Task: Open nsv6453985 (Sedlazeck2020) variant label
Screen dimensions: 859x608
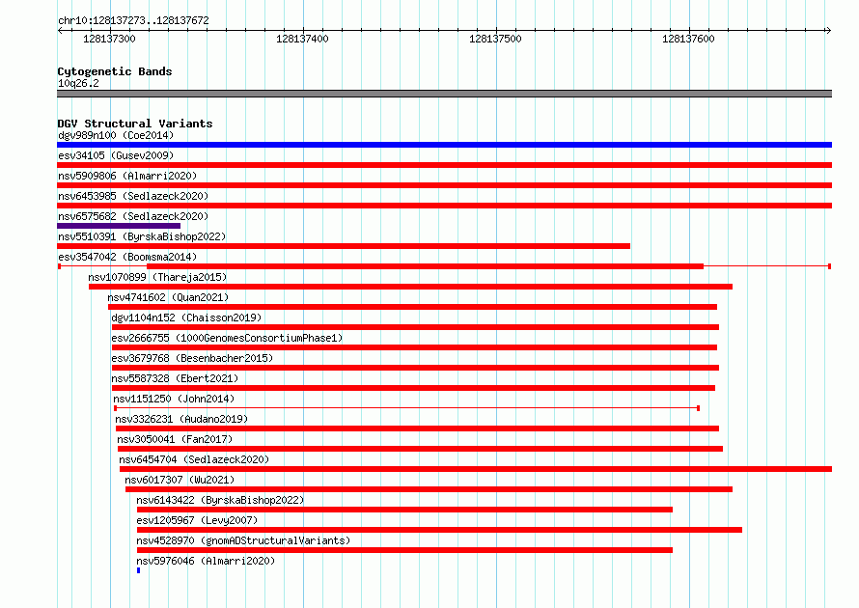Action: coord(133,196)
